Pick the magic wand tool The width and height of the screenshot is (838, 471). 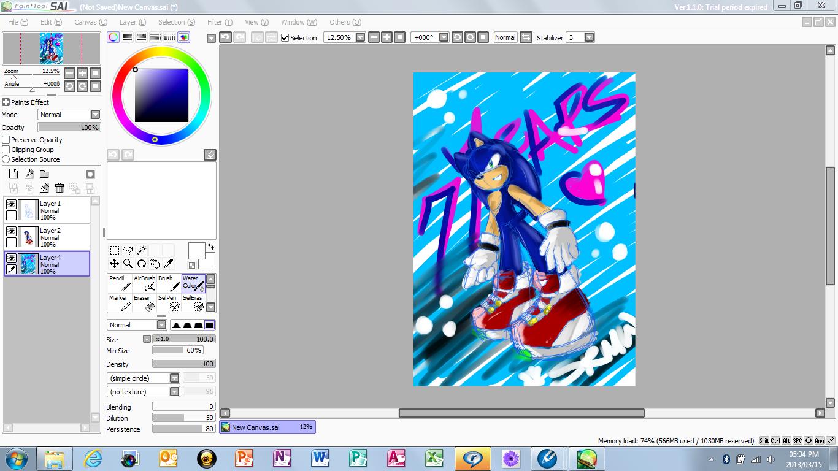[142, 250]
